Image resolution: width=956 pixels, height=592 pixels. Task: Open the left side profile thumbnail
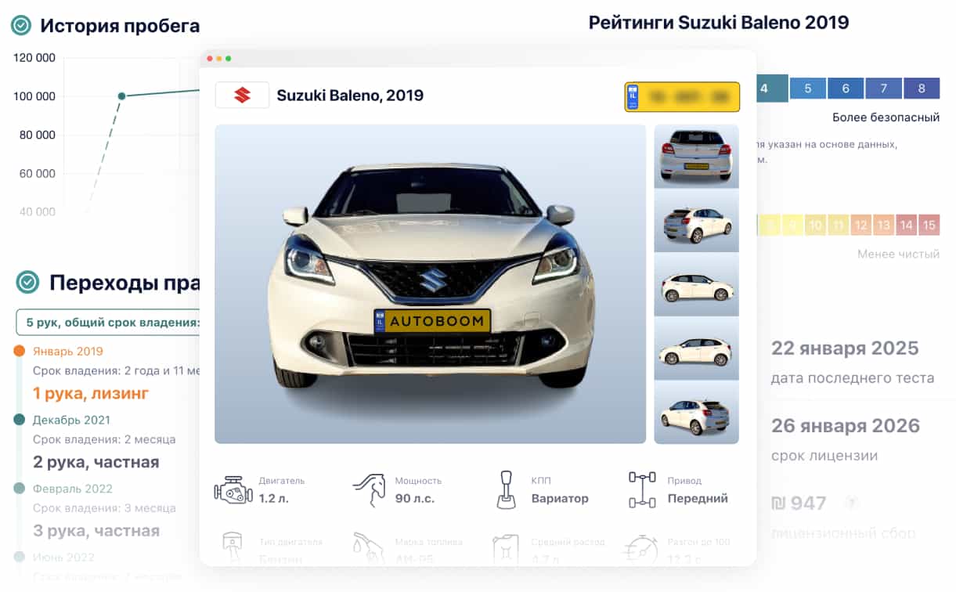click(x=696, y=348)
